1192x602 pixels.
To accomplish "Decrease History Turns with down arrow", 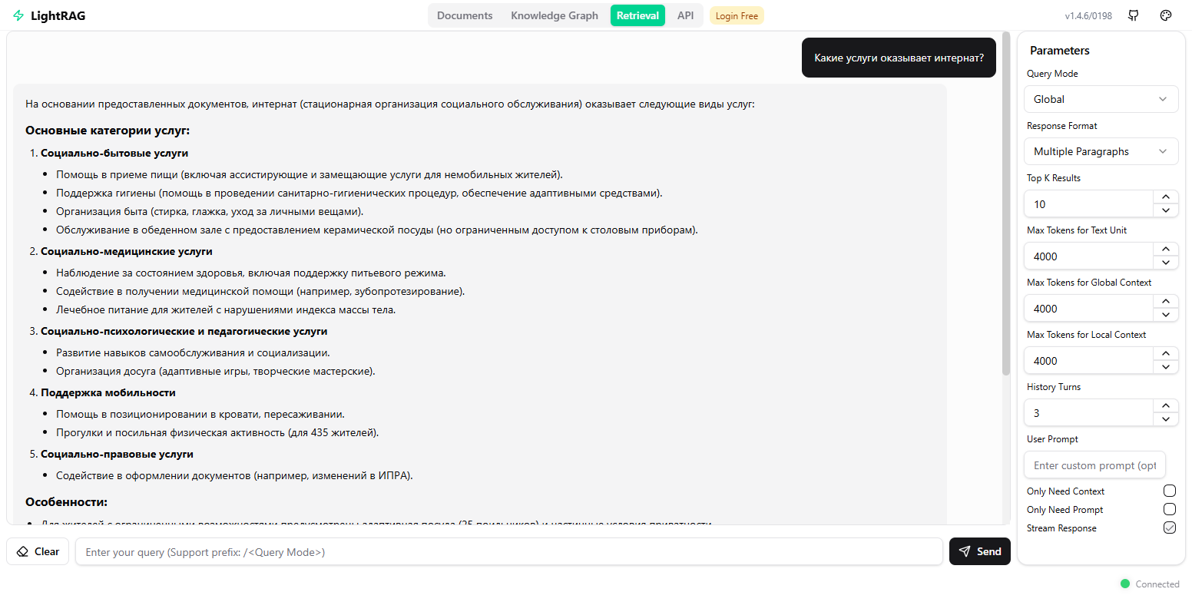I will pyautogui.click(x=1165, y=419).
